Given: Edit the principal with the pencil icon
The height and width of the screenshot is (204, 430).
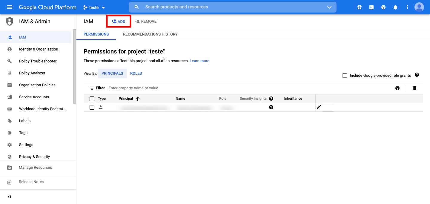Looking at the screenshot, I should tap(319, 107).
